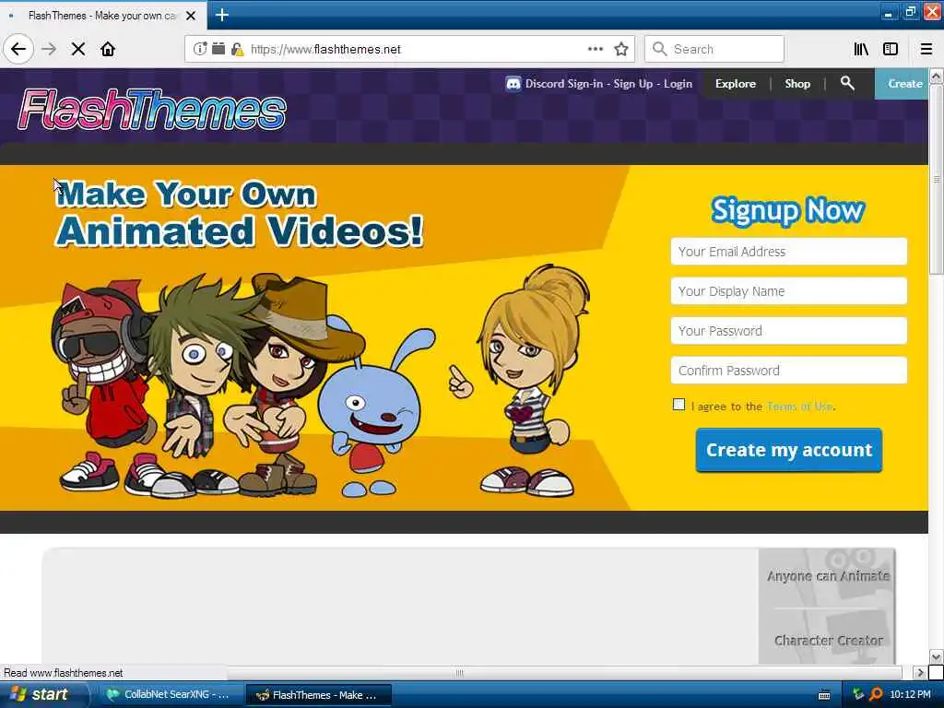Click the vertical scrollbar thumb

pos(937,179)
